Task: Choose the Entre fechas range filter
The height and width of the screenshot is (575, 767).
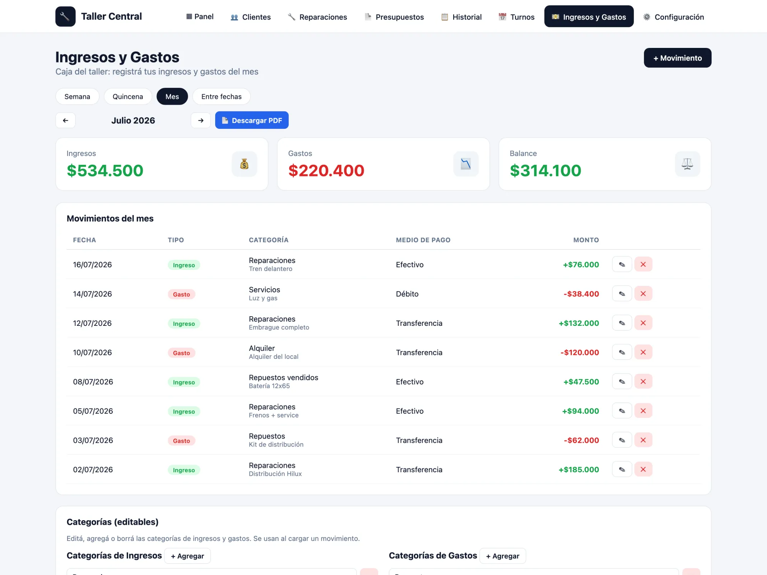Action: tap(221, 97)
